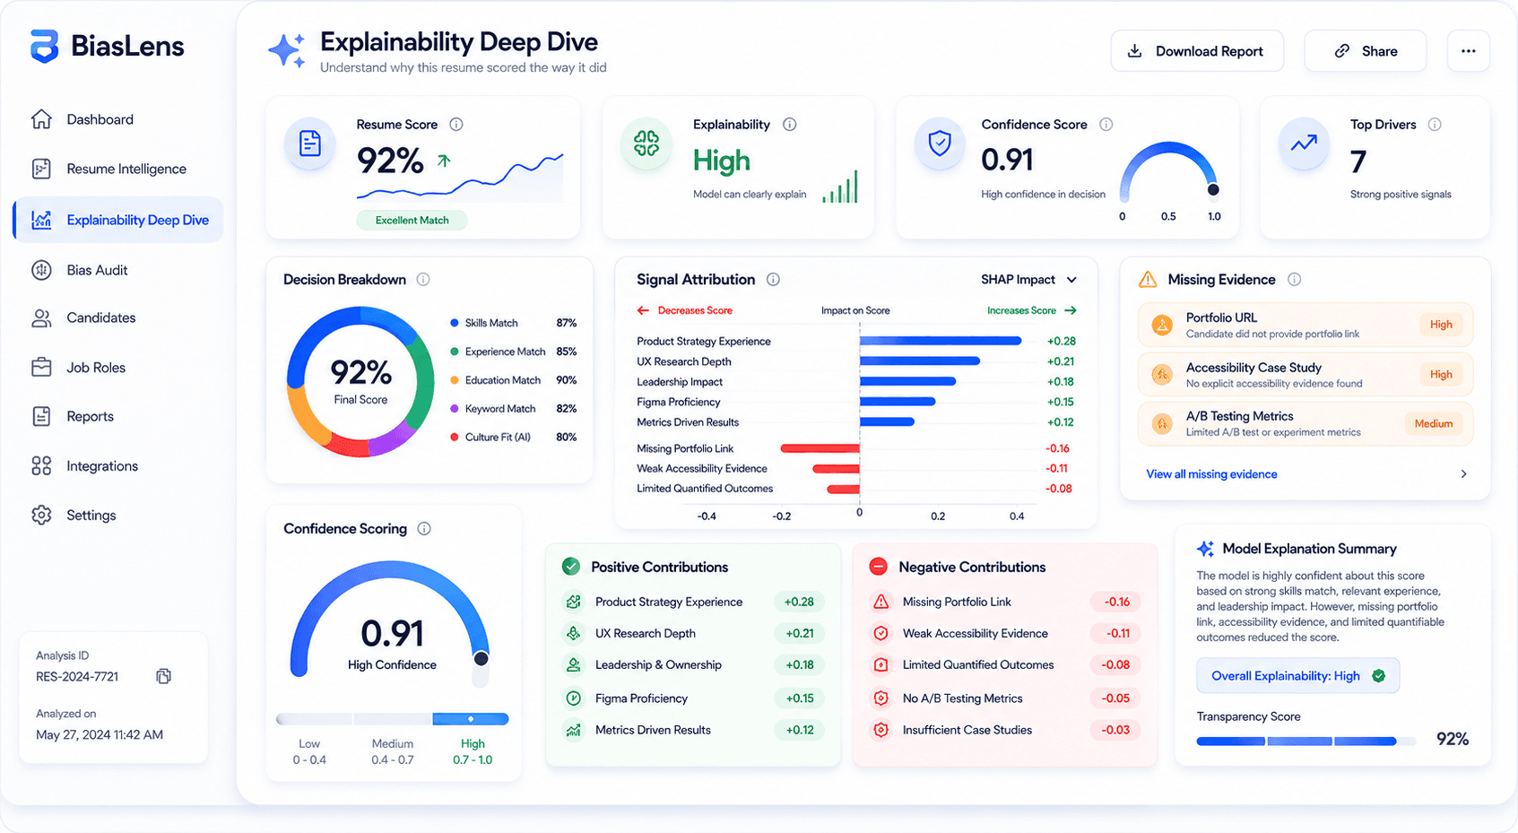Click info icon next to Confidence Scoring
This screenshot has height=833, width=1518.
[x=424, y=529]
